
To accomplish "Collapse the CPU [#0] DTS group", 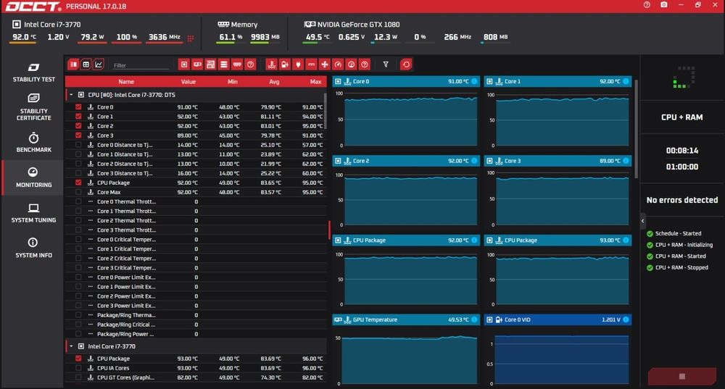I will [x=71, y=95].
